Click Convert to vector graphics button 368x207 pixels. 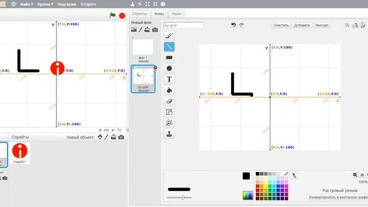pos(338,197)
